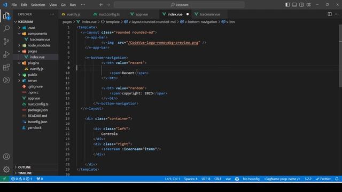Open the activity bar icon below Extensions
This screenshot has width=342, height=192.
pos(6,80)
